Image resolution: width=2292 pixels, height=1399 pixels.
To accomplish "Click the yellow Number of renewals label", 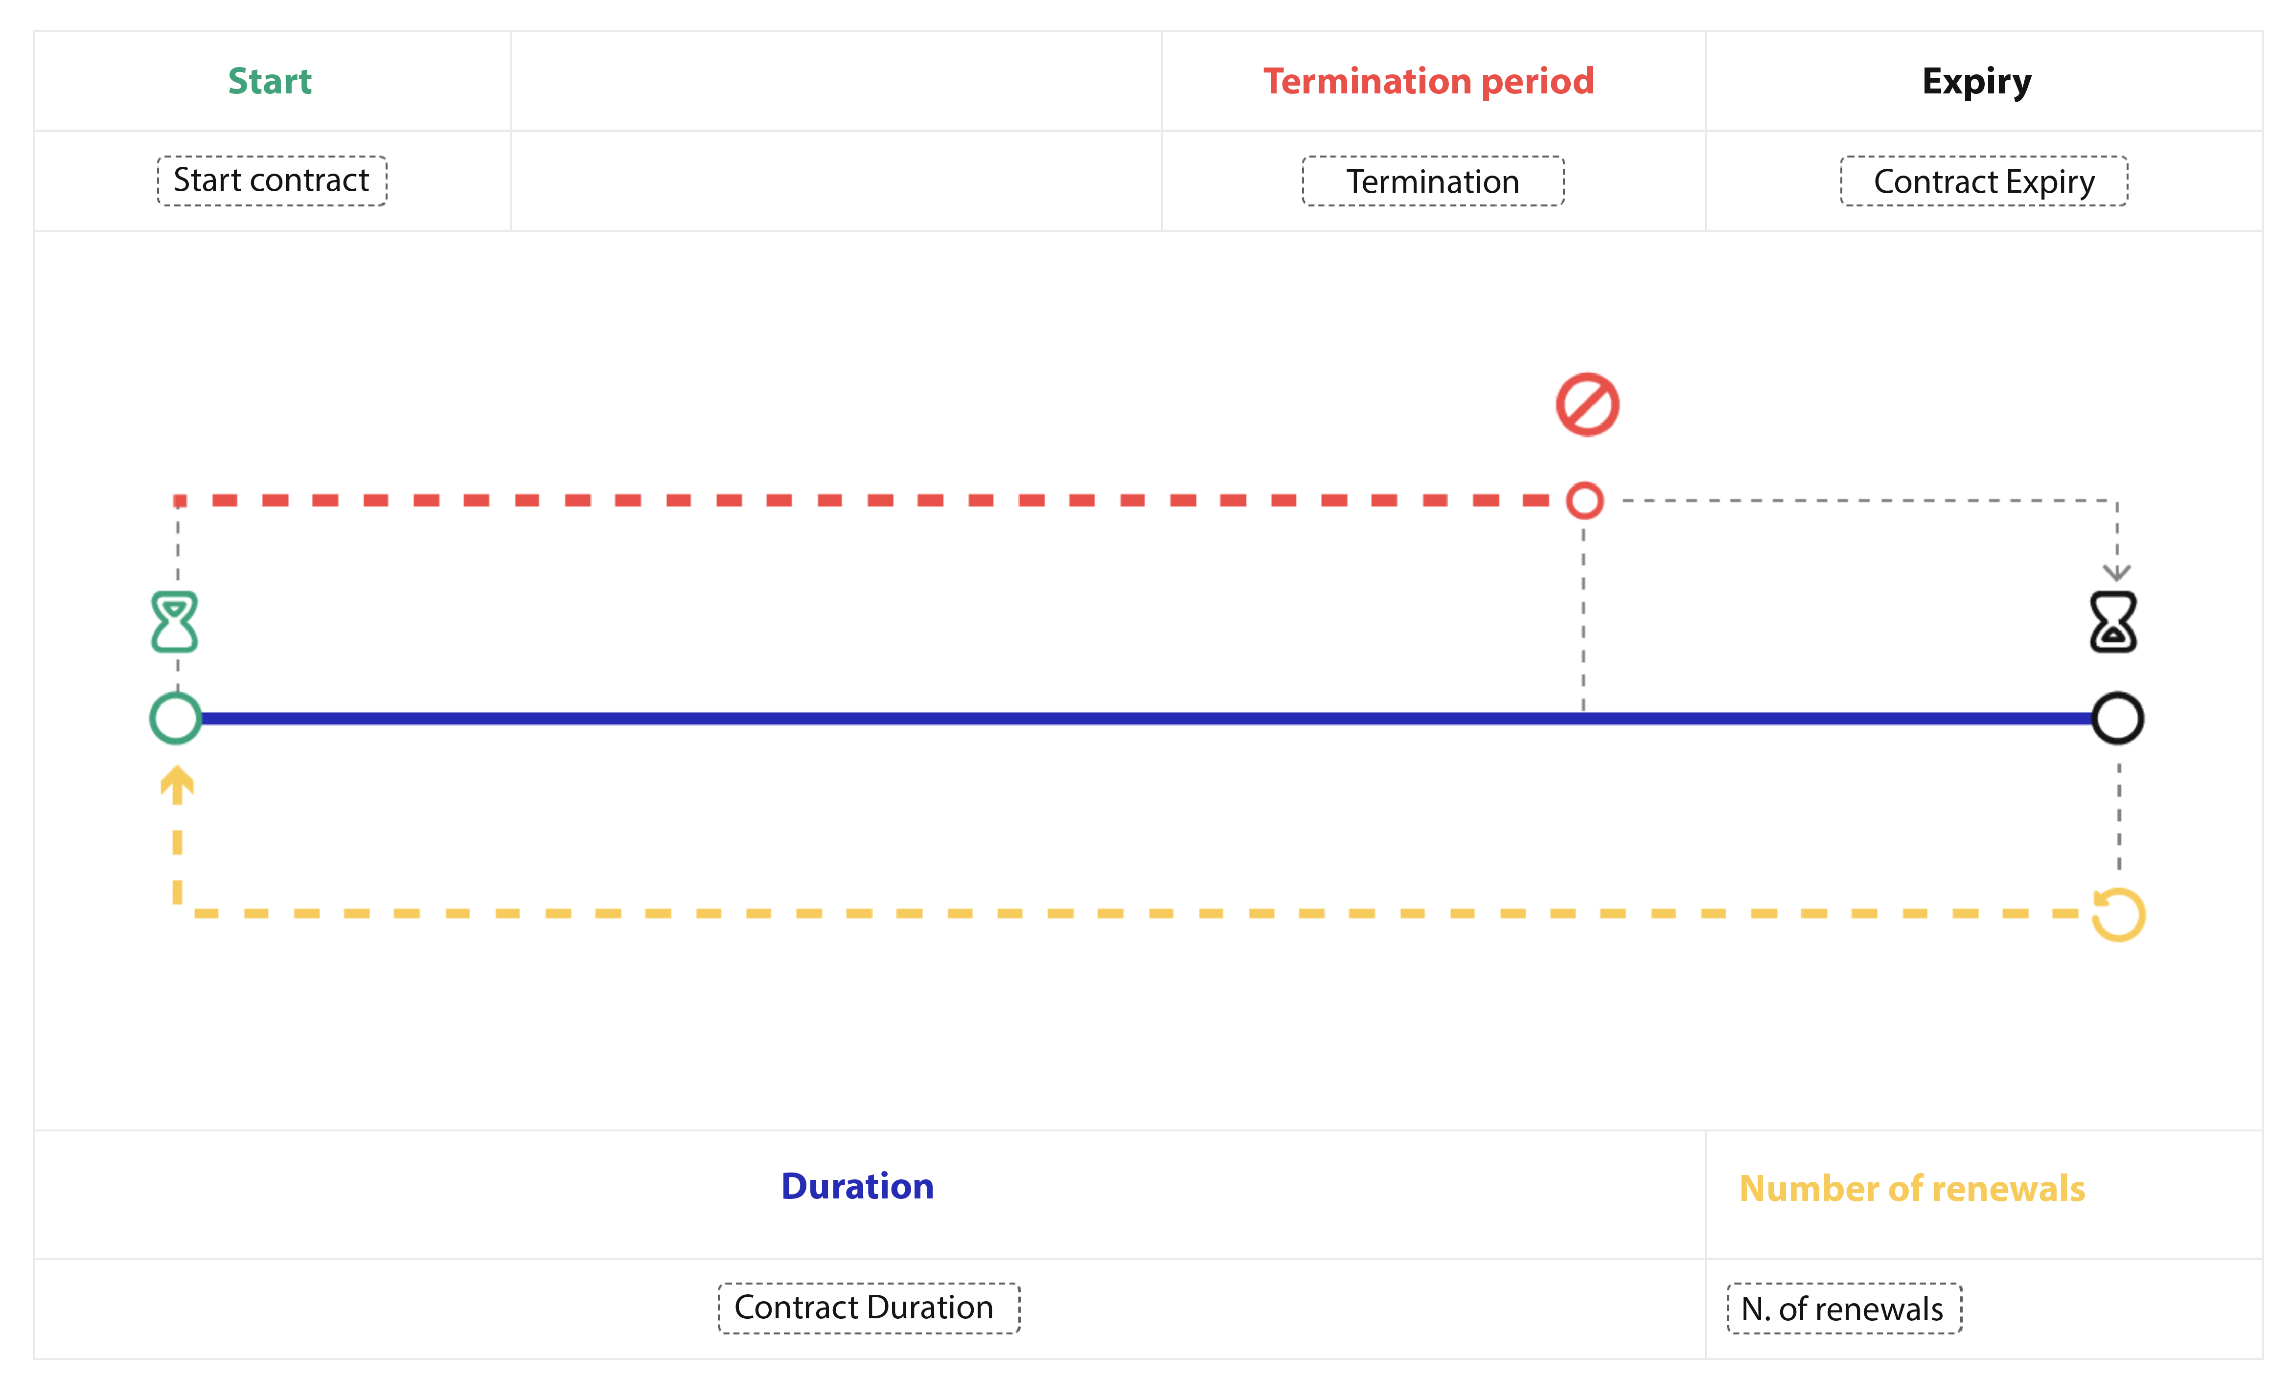I will 1912,1188.
